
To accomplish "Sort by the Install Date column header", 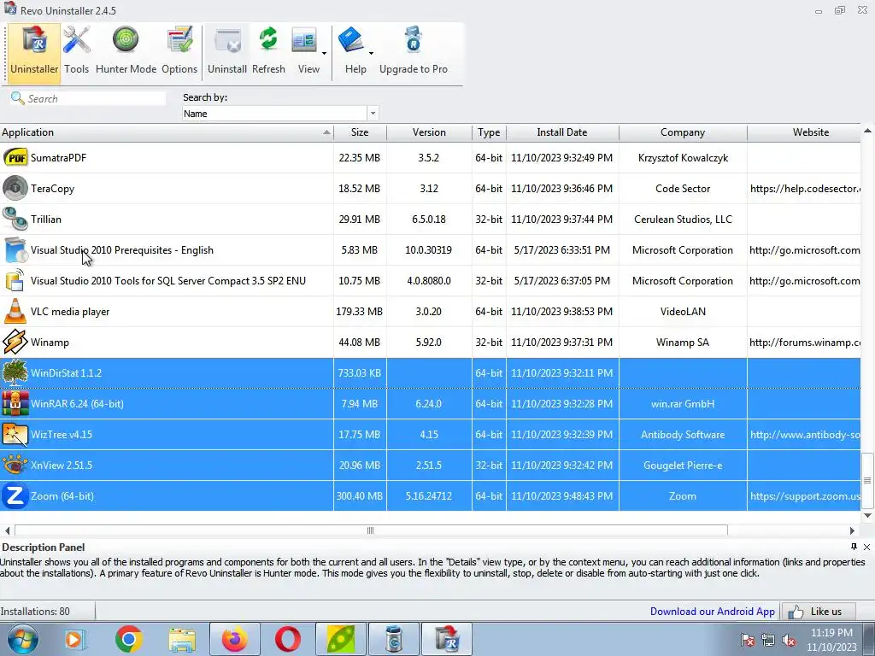I will point(562,132).
